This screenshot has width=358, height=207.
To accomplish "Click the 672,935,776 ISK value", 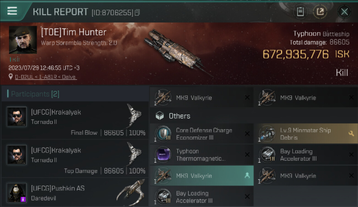I will pyautogui.click(x=295, y=54).
